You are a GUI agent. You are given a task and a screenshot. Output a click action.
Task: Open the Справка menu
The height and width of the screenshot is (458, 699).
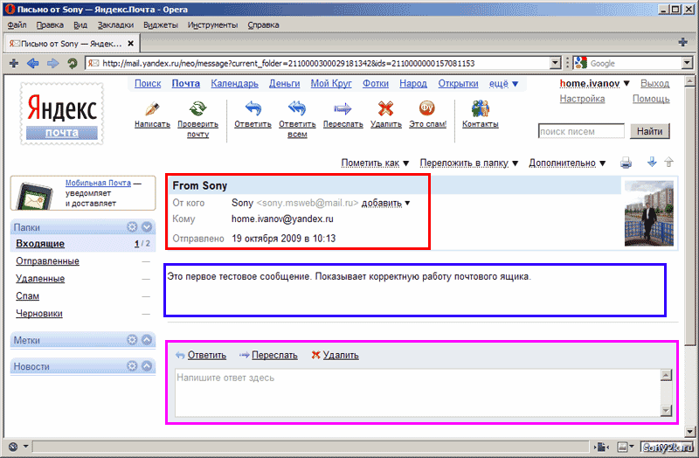[x=264, y=25]
